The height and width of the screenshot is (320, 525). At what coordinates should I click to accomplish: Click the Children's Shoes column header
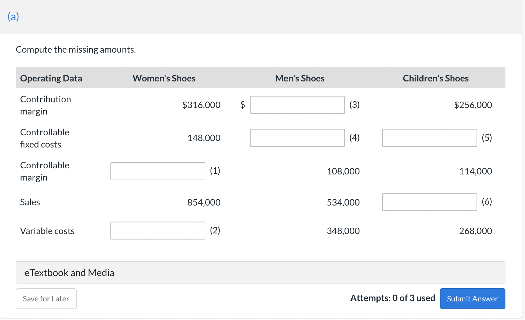click(435, 78)
